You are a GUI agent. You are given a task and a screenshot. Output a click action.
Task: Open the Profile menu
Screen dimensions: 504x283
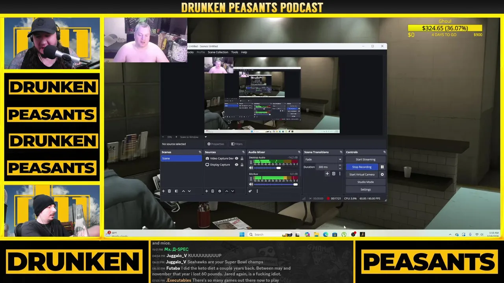pyautogui.click(x=200, y=52)
